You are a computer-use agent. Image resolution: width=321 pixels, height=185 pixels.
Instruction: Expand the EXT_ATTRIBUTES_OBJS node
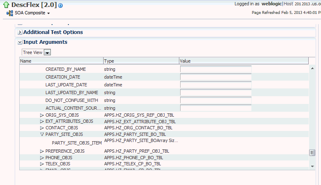[42, 121]
